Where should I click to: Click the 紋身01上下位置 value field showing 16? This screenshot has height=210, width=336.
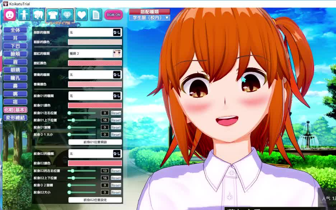(x=105, y=120)
